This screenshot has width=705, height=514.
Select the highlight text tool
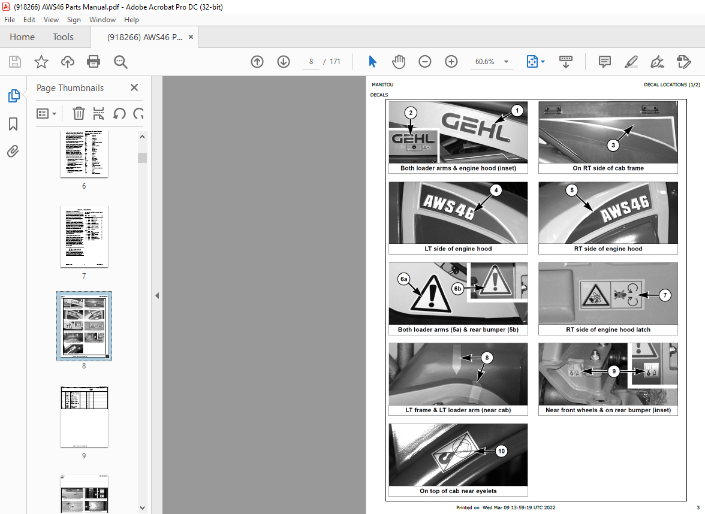(x=631, y=62)
